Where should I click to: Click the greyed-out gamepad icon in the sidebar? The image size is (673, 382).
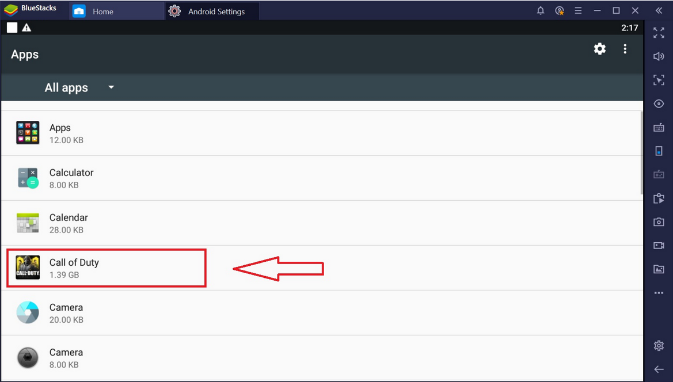coord(659,174)
